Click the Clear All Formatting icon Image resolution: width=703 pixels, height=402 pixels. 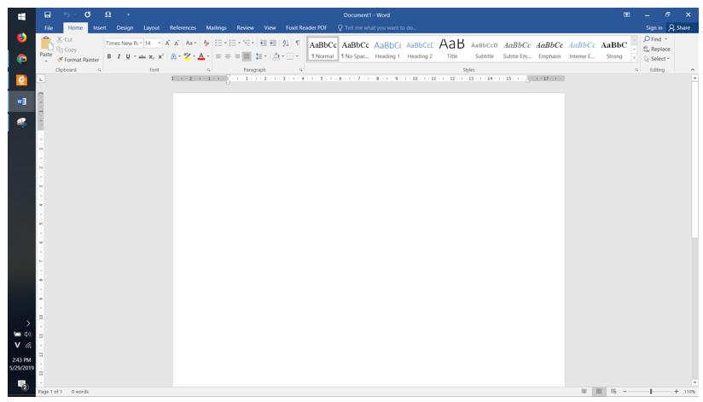pos(206,43)
